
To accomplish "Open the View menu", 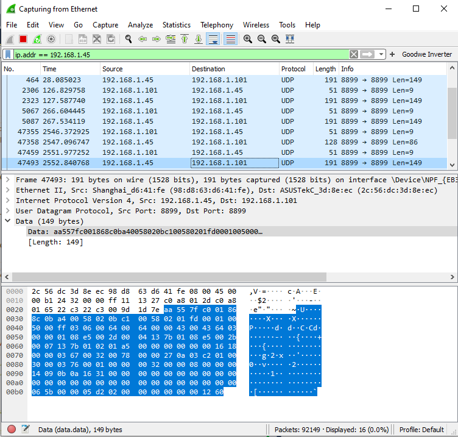I will click(56, 25).
